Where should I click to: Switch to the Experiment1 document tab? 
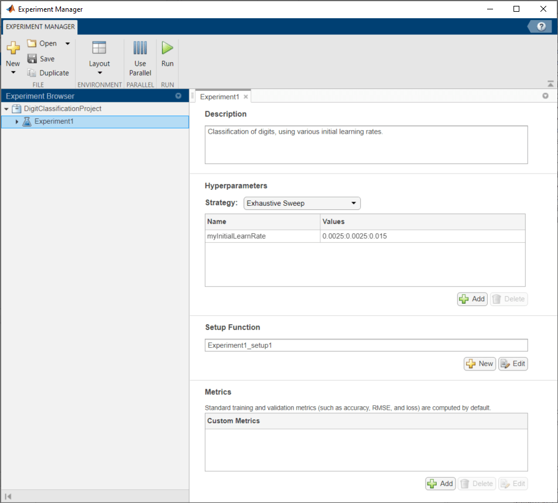tap(220, 97)
